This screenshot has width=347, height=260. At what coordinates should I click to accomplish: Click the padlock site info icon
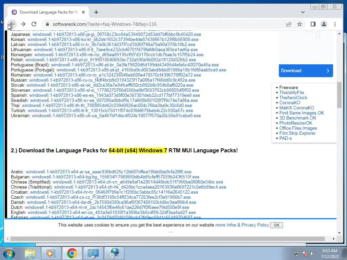point(47,24)
